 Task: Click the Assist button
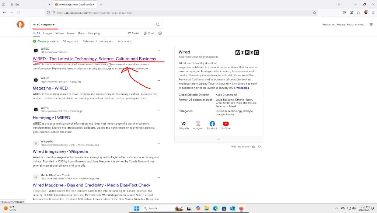pyautogui.click(x=133, y=33)
